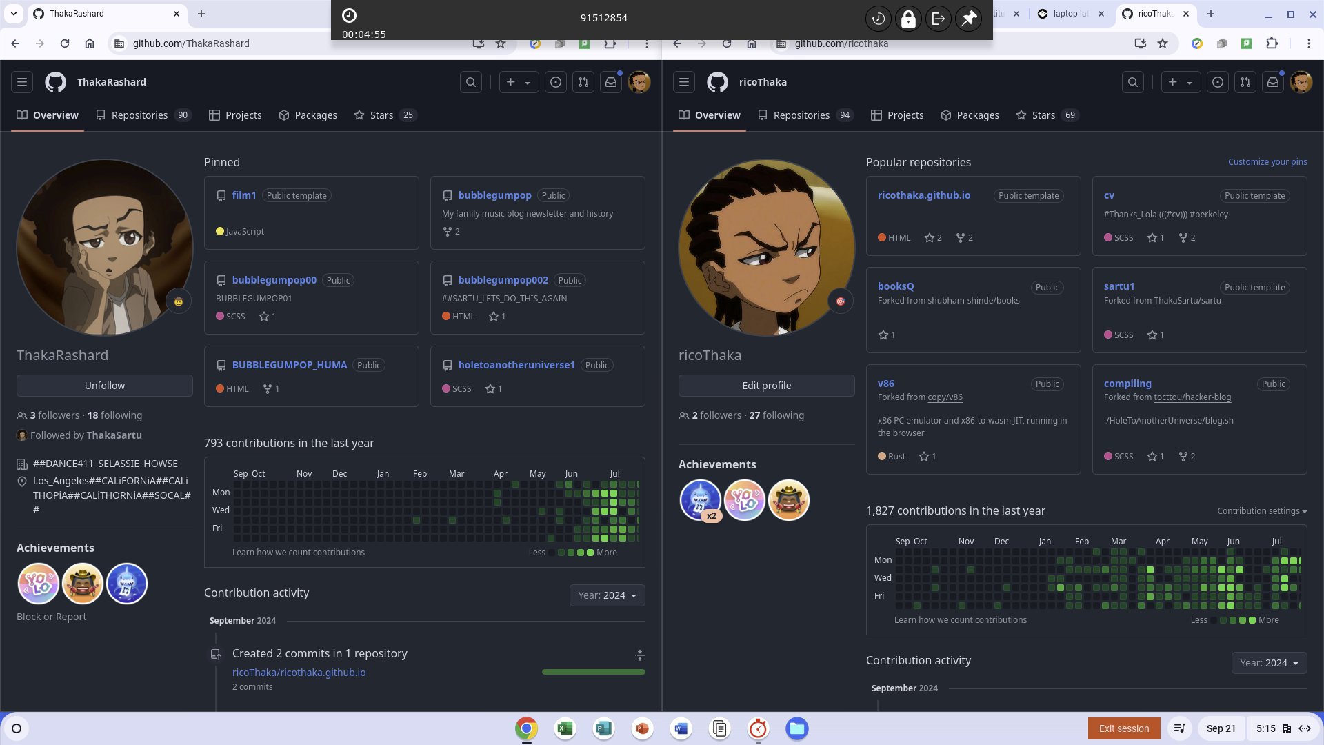Image resolution: width=1324 pixels, height=745 pixels.
Task: Click ricoThaka profile avatar picture
Action: pyautogui.click(x=767, y=248)
